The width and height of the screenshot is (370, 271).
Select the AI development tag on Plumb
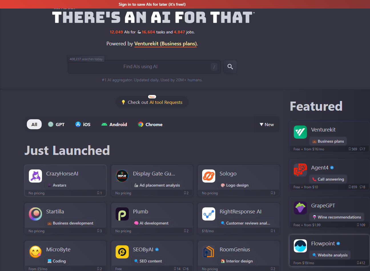[151, 223]
